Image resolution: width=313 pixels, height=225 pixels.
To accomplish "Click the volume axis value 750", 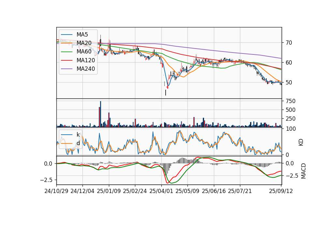I will tap(291, 101).
